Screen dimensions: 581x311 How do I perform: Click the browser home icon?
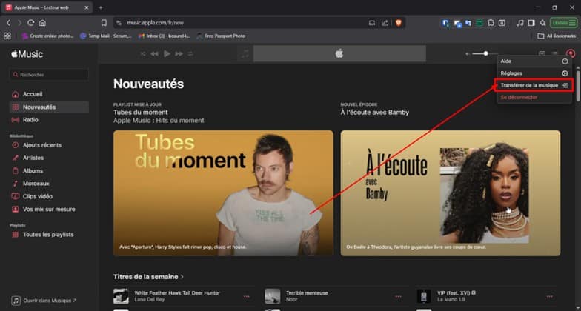point(43,23)
